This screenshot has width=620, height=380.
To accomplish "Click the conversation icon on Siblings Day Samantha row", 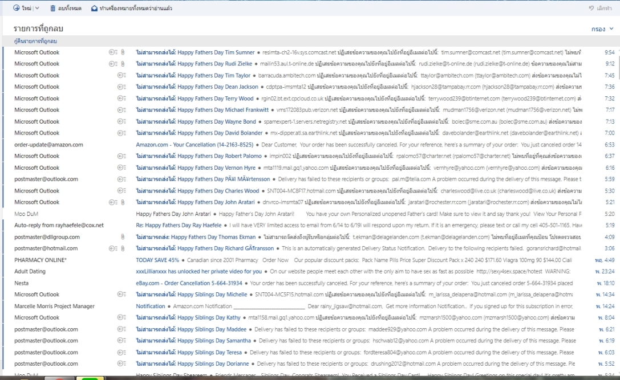I will [x=121, y=341].
